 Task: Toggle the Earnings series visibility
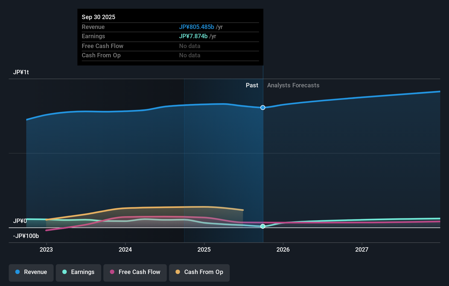click(x=78, y=272)
